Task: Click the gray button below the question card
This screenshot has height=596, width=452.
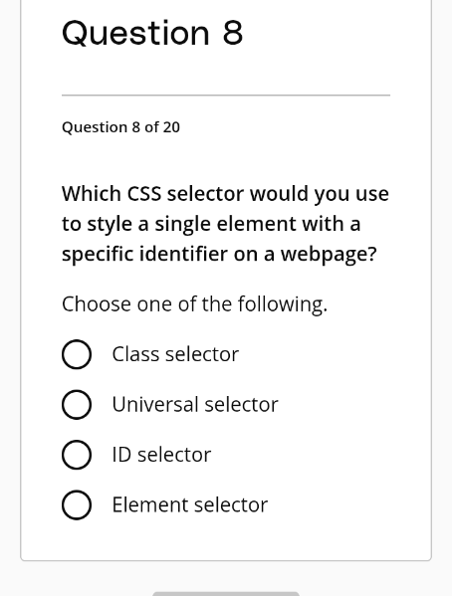Action: 226,593
